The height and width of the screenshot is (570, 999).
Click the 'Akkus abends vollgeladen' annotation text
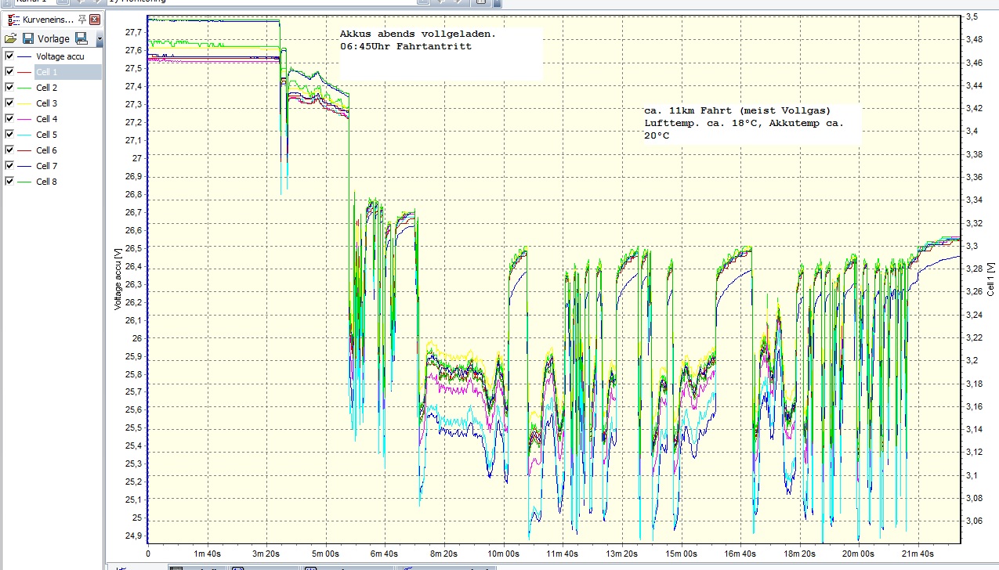click(x=418, y=34)
